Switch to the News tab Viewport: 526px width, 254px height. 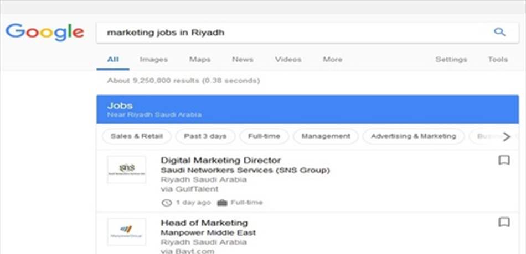[243, 60]
